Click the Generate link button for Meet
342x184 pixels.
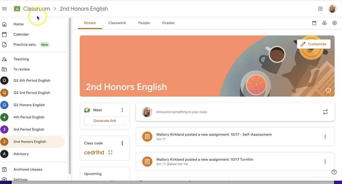(104, 121)
